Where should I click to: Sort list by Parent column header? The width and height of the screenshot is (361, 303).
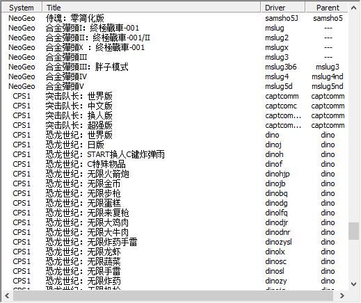click(x=326, y=8)
